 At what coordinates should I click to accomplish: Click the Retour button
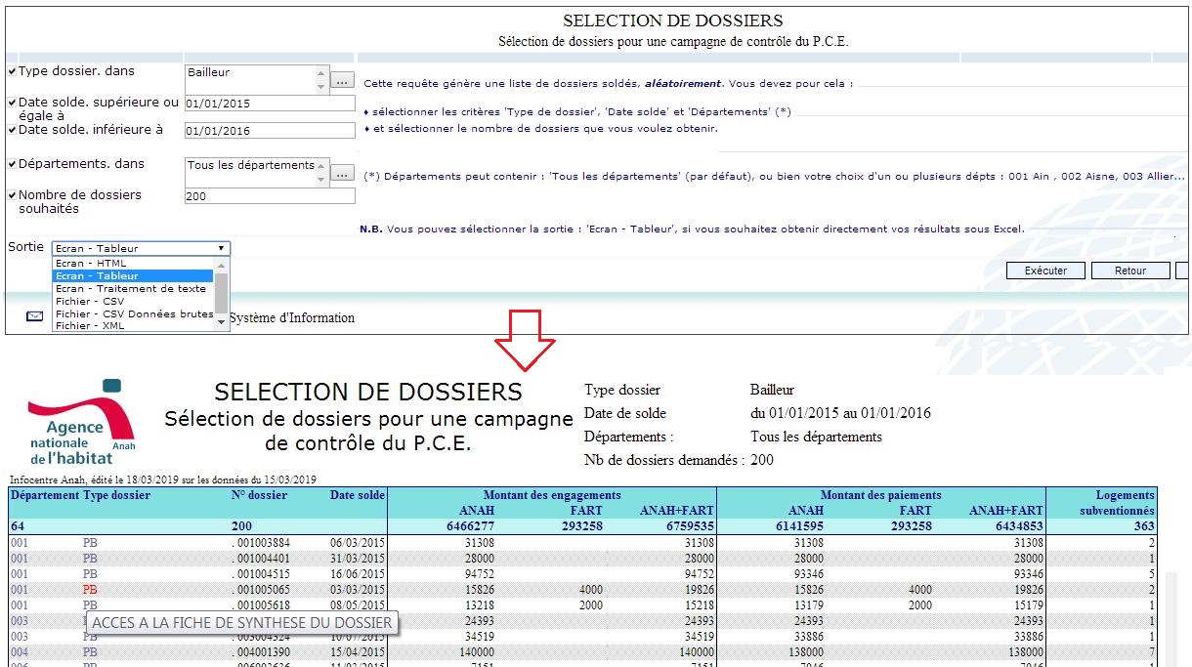(1130, 271)
